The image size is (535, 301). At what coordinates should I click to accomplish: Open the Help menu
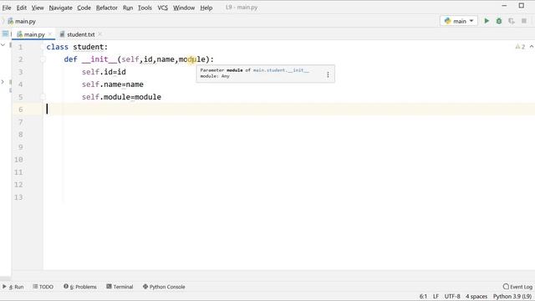pyautogui.click(x=206, y=8)
